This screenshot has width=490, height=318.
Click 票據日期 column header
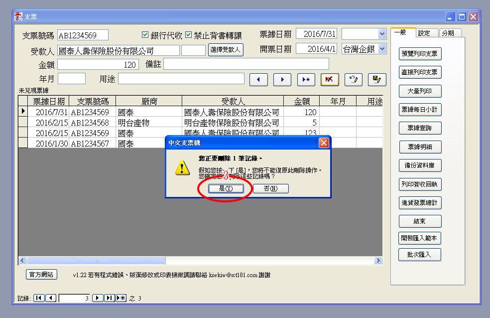coord(48,101)
